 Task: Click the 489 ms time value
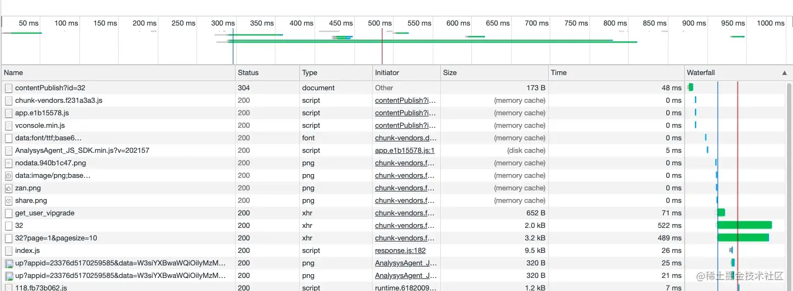tap(669, 238)
